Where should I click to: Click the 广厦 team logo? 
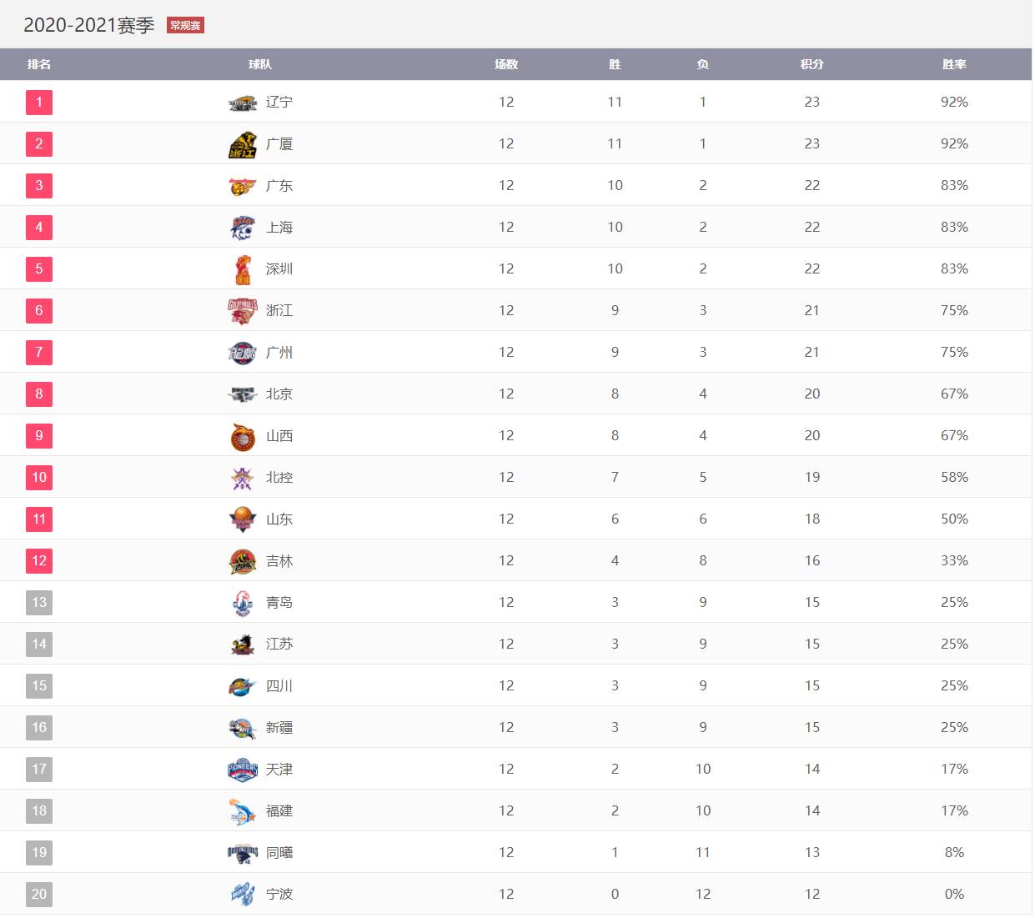tap(243, 144)
